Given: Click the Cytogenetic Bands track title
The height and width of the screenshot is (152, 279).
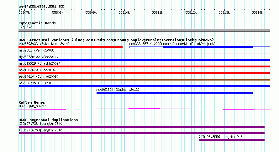Looking at the screenshot, I should 37,23.
